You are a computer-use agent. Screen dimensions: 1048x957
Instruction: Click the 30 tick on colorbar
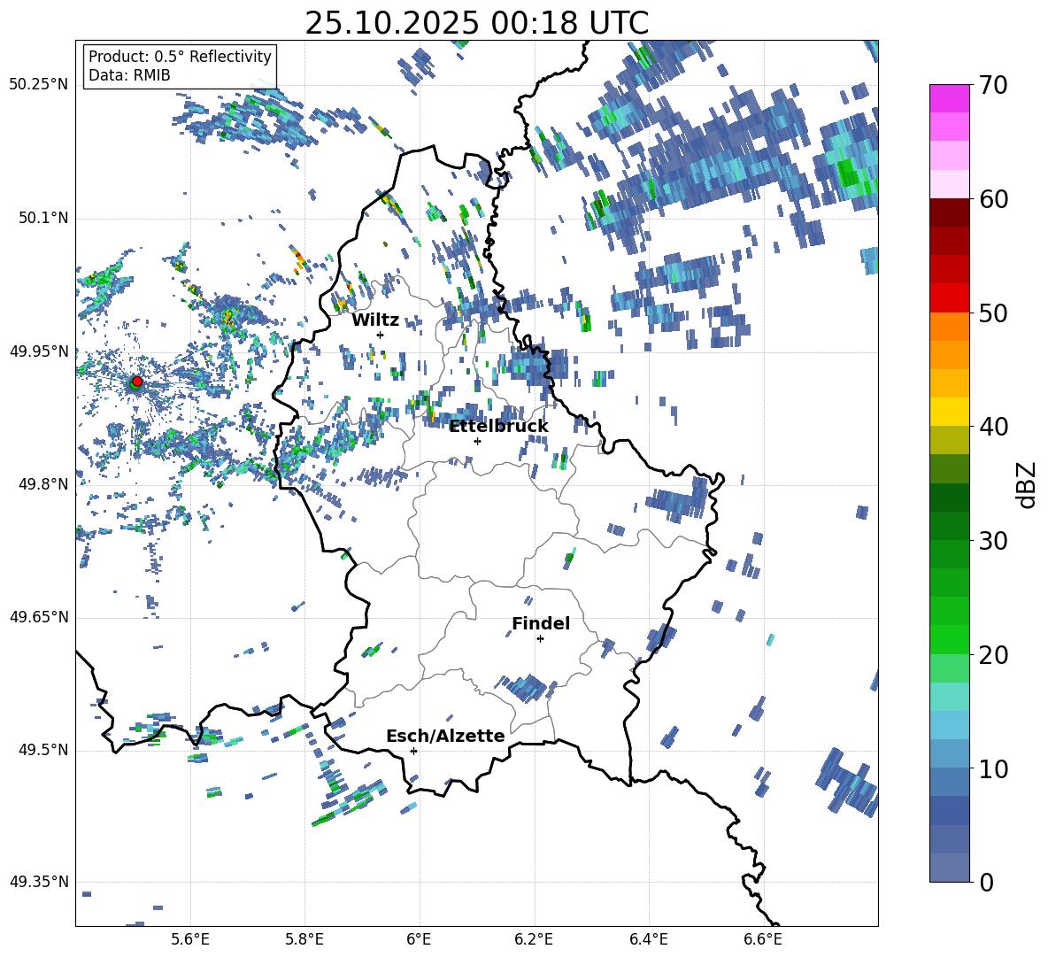pos(994,541)
